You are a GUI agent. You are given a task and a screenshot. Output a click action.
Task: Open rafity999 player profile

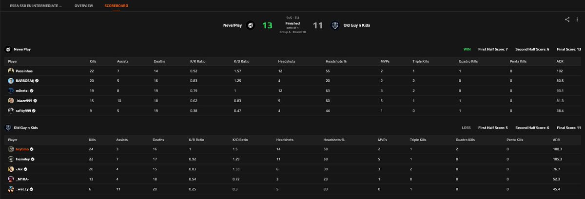(23, 111)
